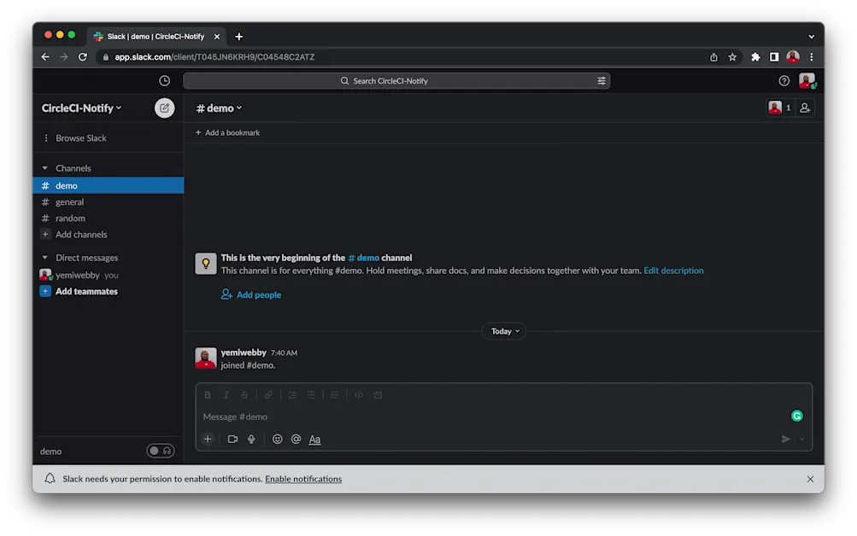Open the Today date dropdown

coord(503,331)
